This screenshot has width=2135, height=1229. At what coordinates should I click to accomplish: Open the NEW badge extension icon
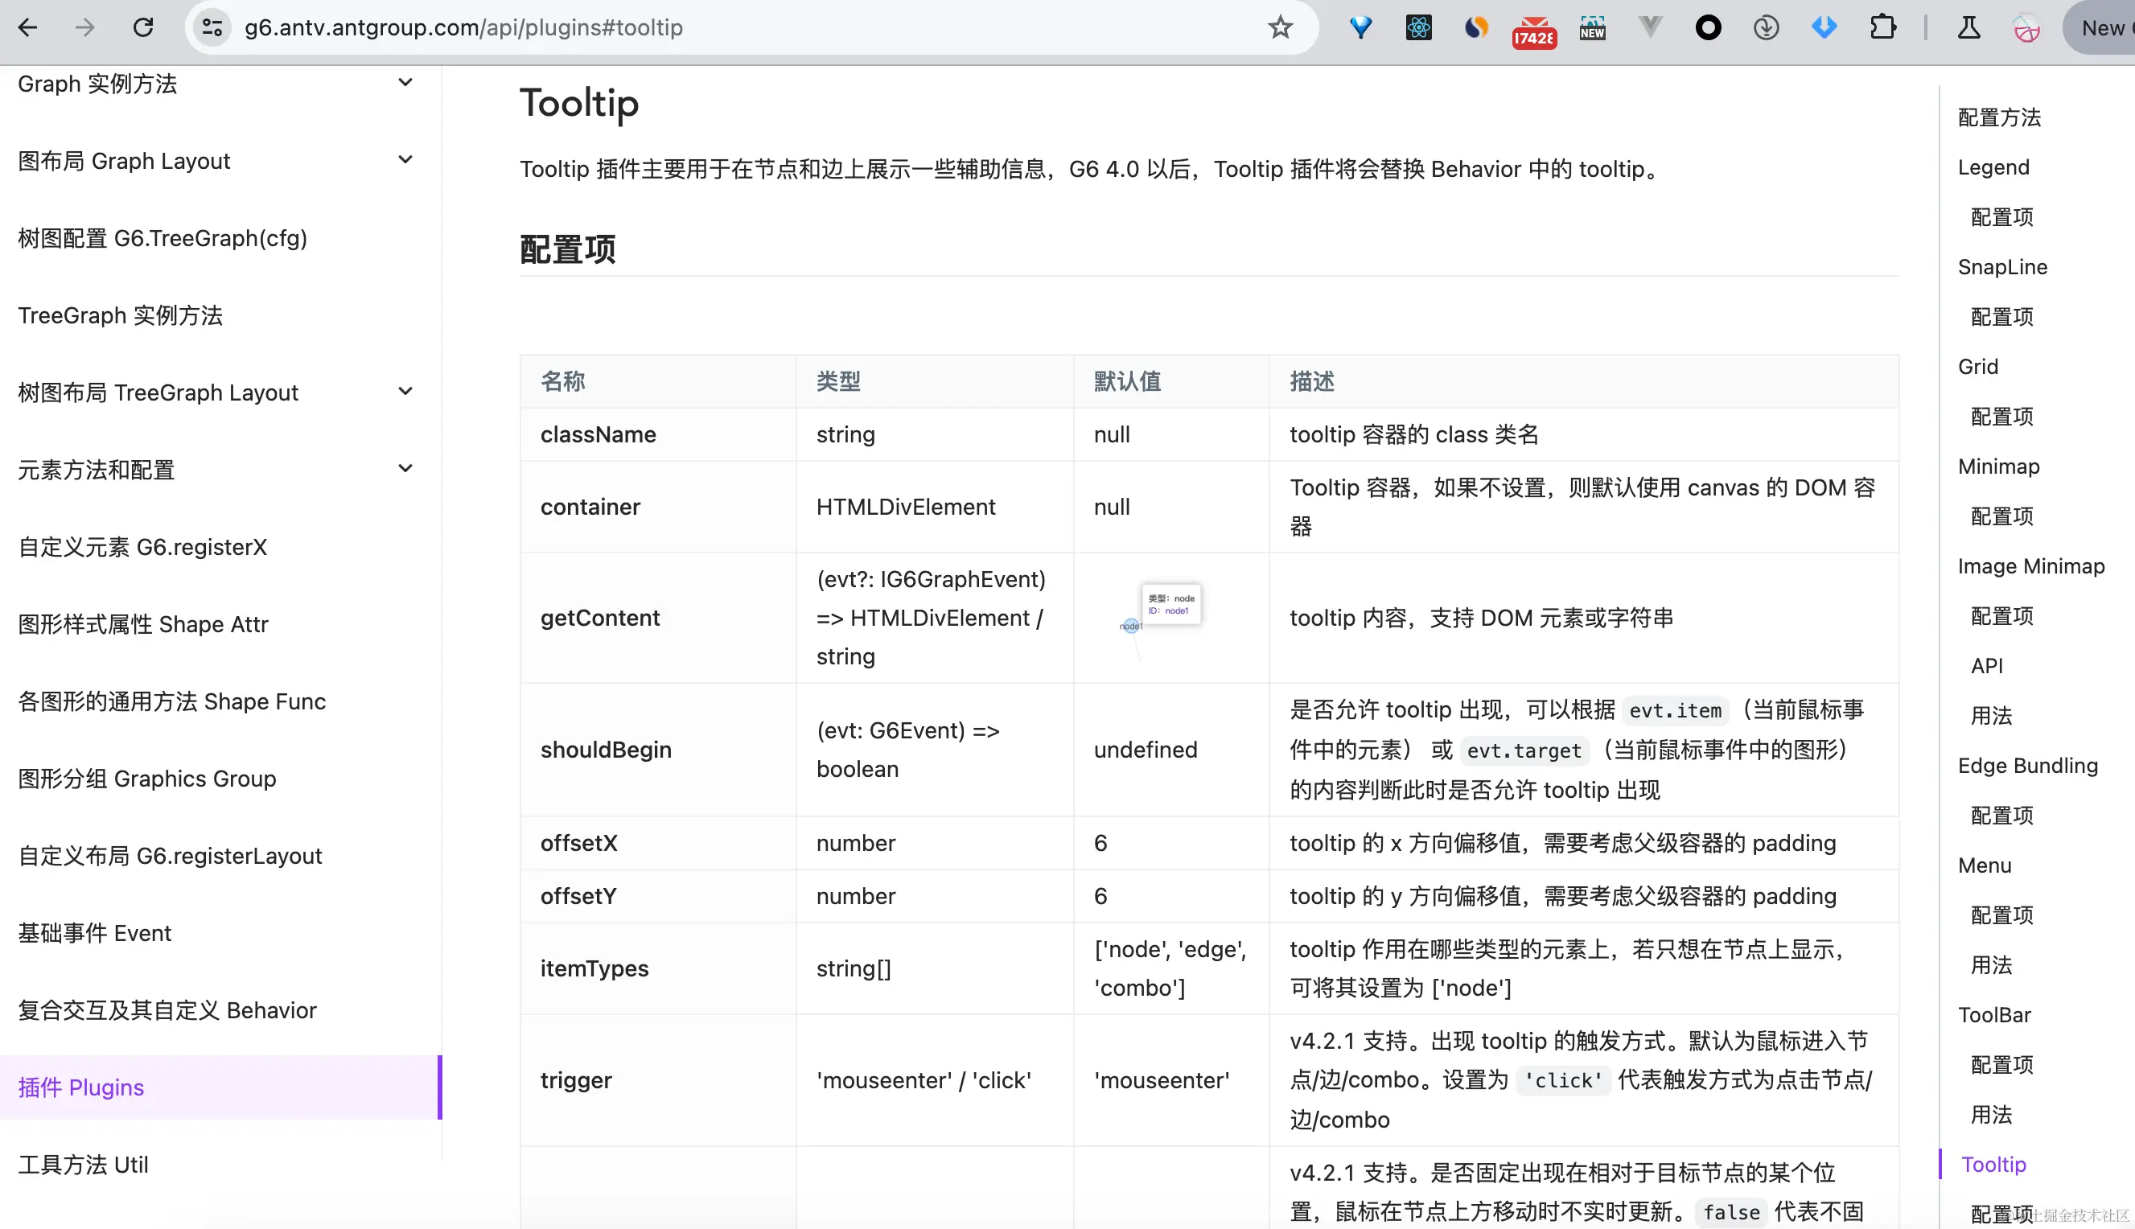pyautogui.click(x=1592, y=28)
